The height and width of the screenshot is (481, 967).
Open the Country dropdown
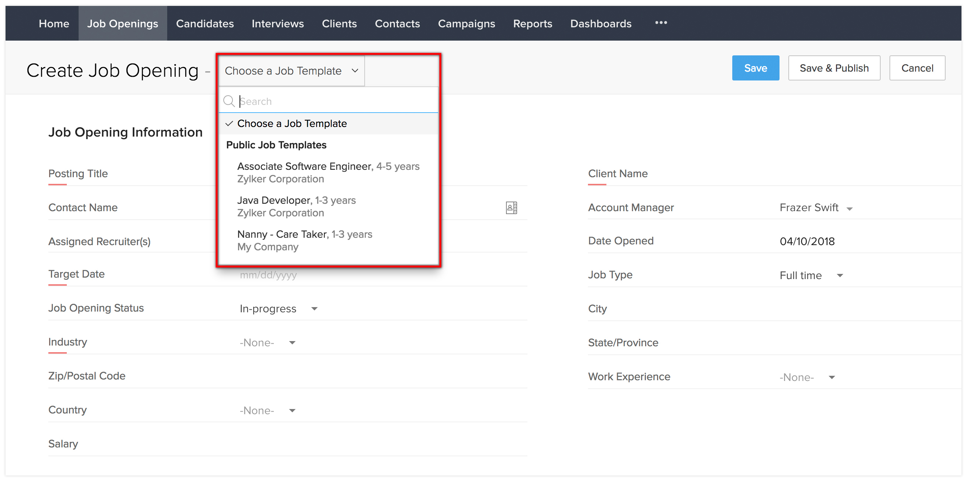point(267,410)
